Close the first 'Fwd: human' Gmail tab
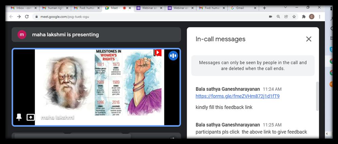Viewport: 338px width, 144px height. coord(99,8)
